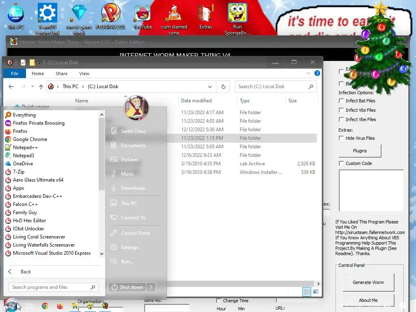
Task: Click Generate Worm button
Action: click(x=368, y=283)
